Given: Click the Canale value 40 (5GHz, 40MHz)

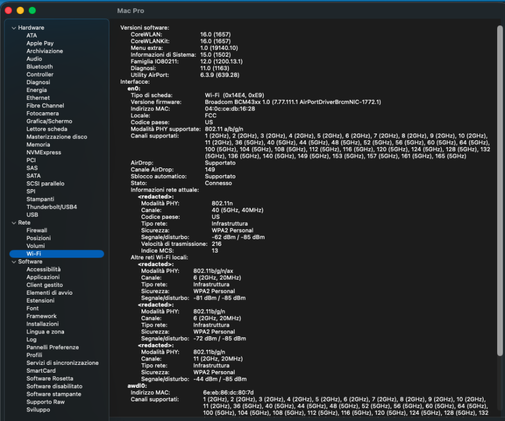Looking at the screenshot, I should [238, 210].
